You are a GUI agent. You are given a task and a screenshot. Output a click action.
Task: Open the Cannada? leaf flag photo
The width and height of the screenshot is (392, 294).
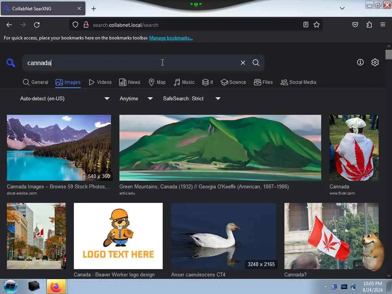coord(332,236)
